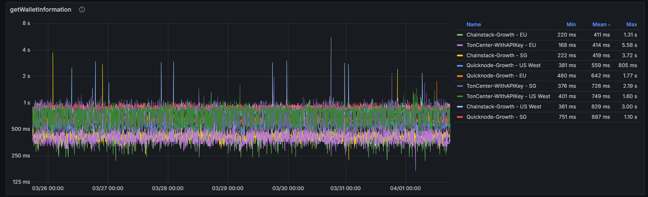Open the getWalletInformation panel info icon
Image resolution: width=648 pixels, height=197 pixels.
[x=82, y=9]
